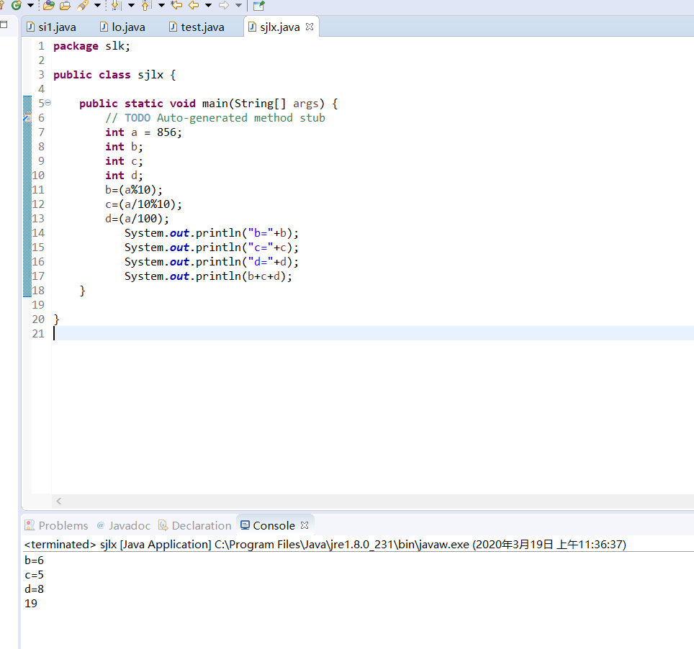Click line number 7 in the gutter
694x649 pixels.
(41, 132)
